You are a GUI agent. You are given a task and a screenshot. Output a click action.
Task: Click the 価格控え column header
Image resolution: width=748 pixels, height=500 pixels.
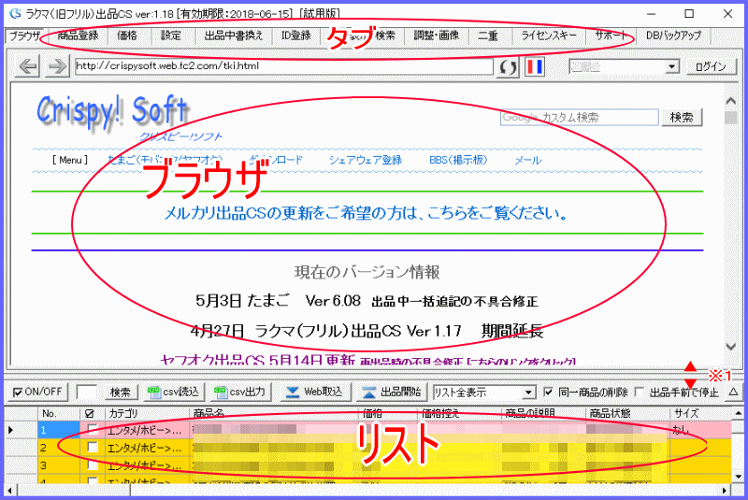pos(459,413)
